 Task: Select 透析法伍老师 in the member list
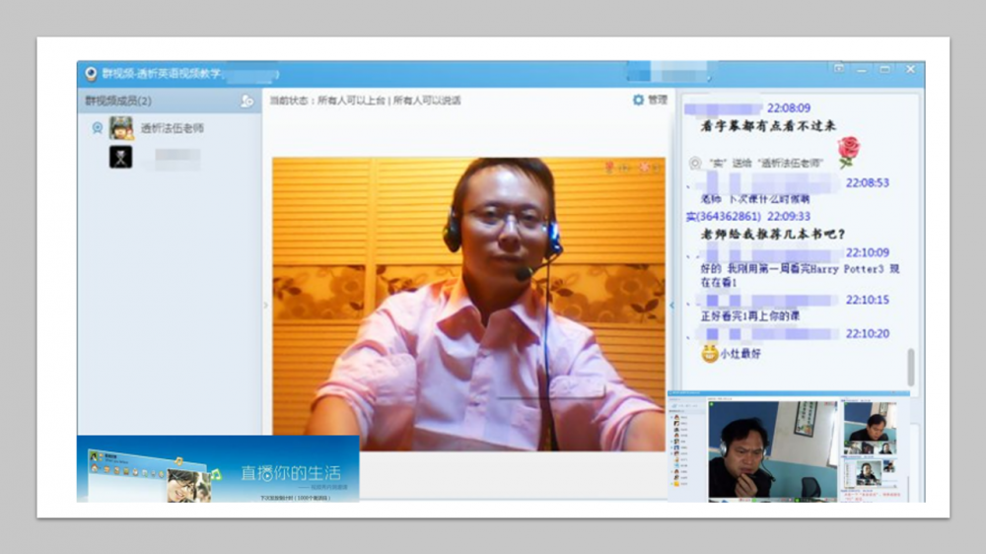coord(173,128)
